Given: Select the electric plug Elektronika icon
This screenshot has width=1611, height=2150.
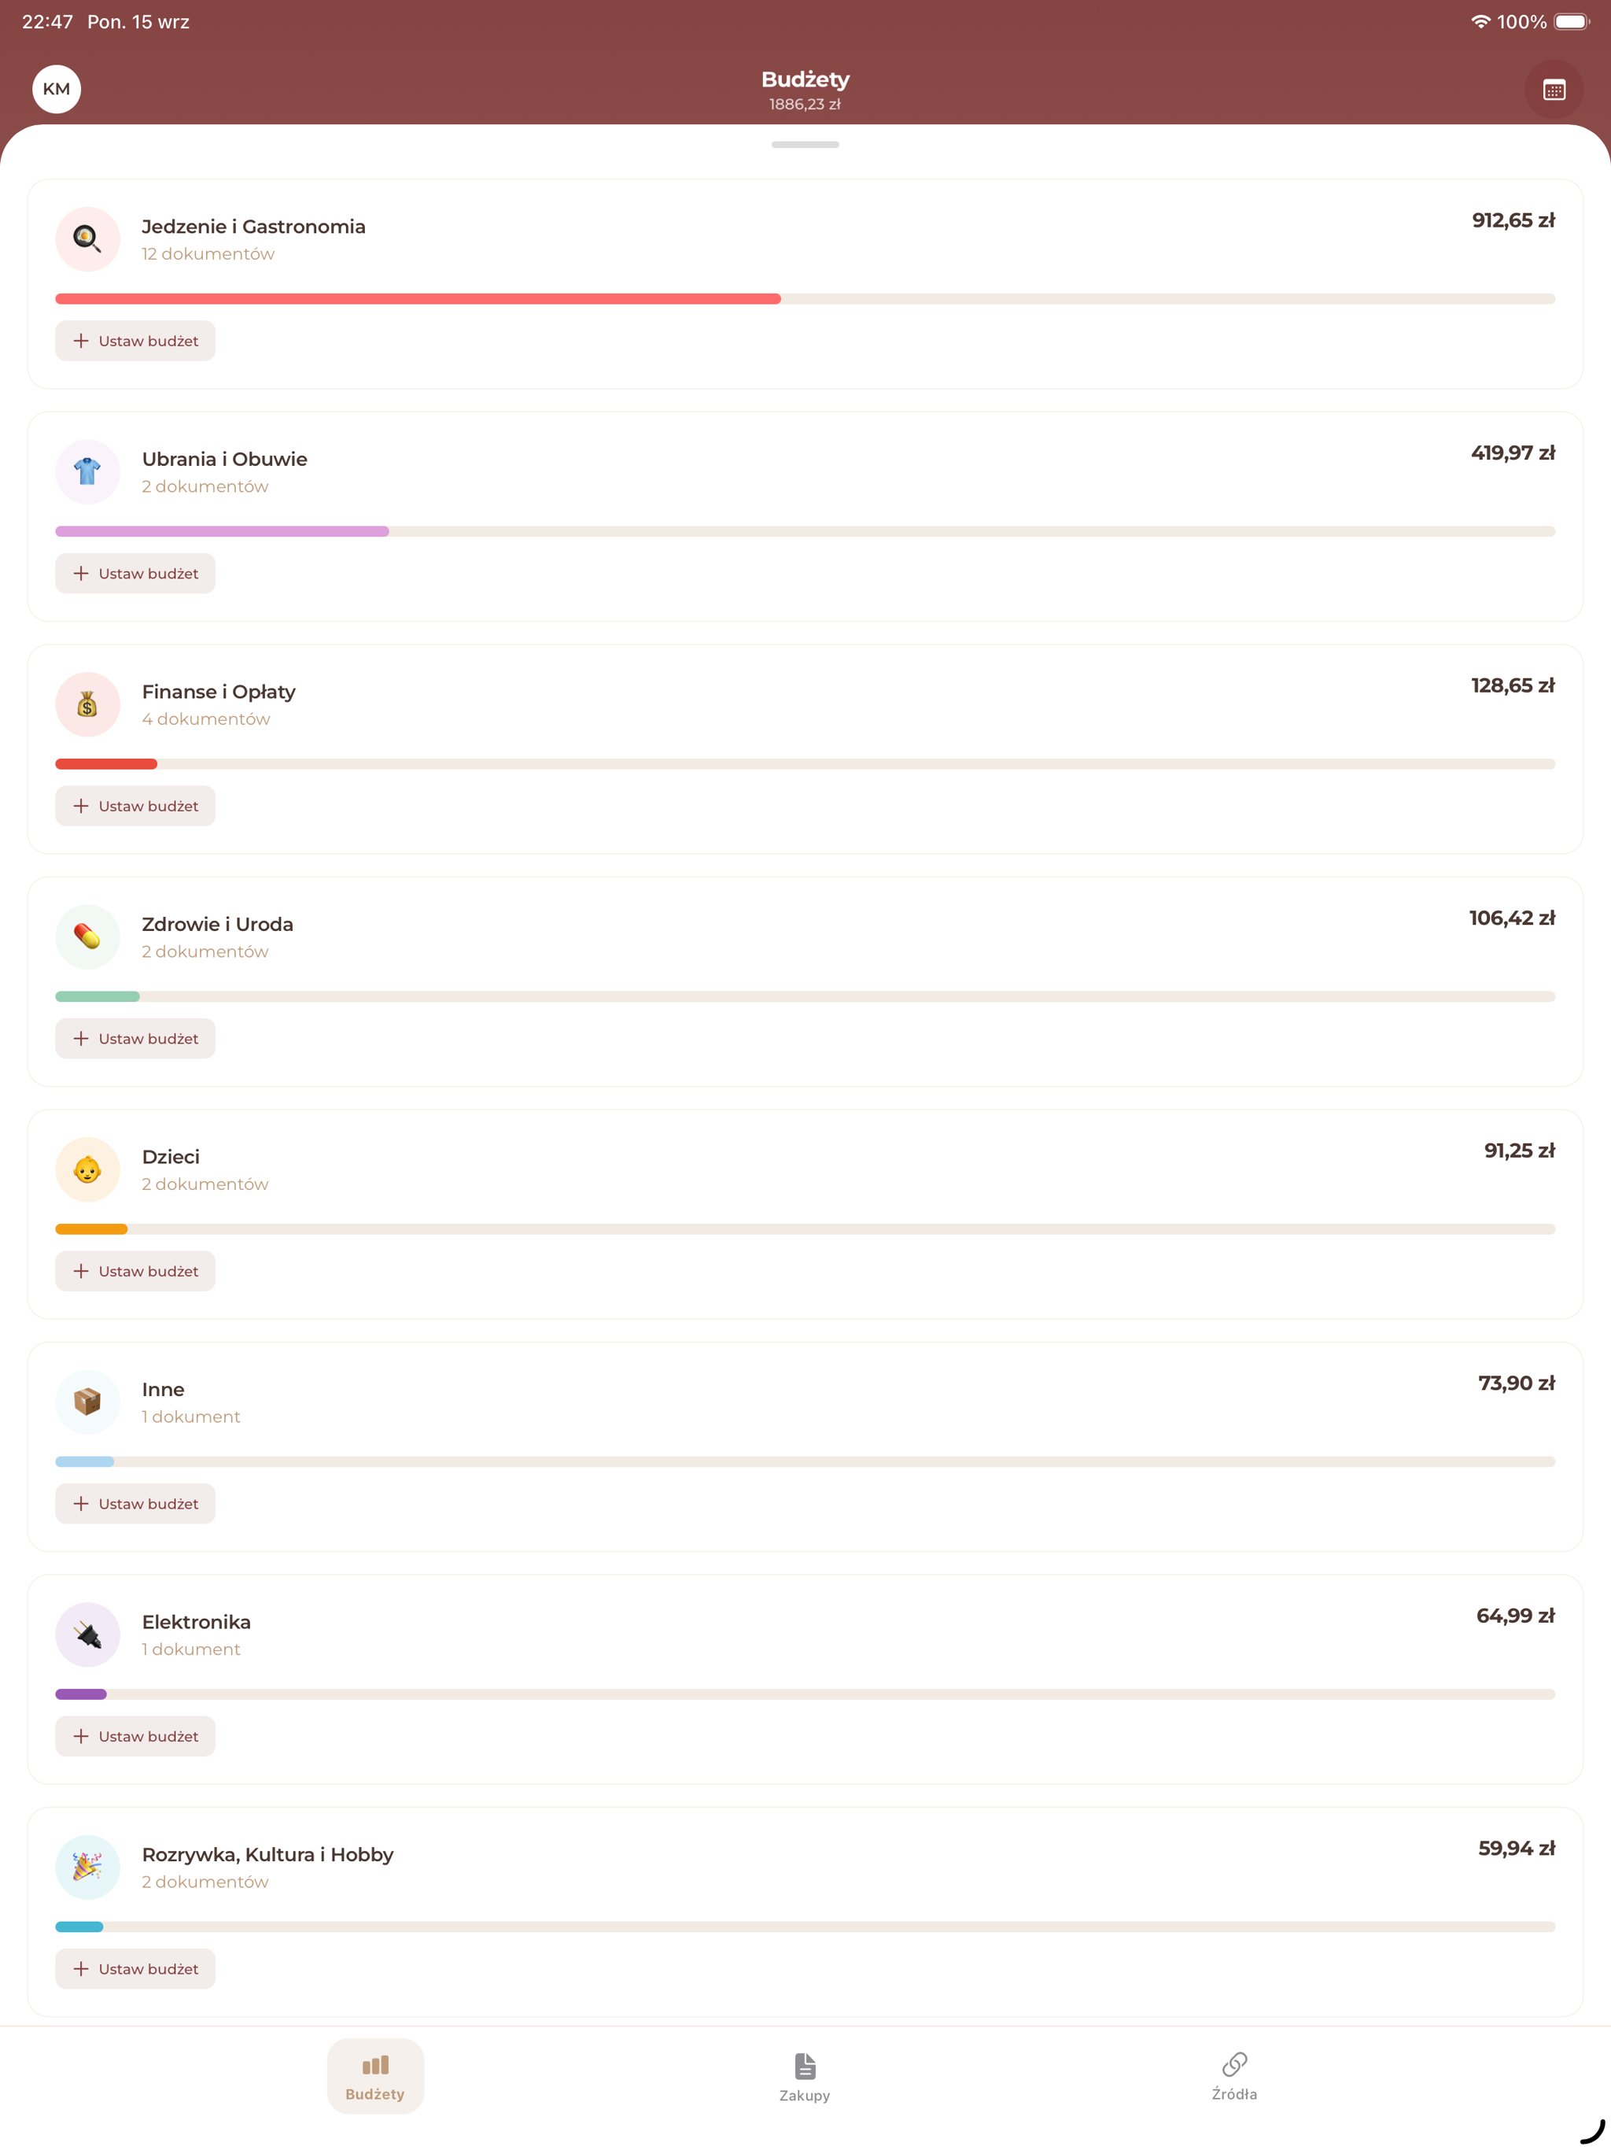Looking at the screenshot, I should [87, 1634].
